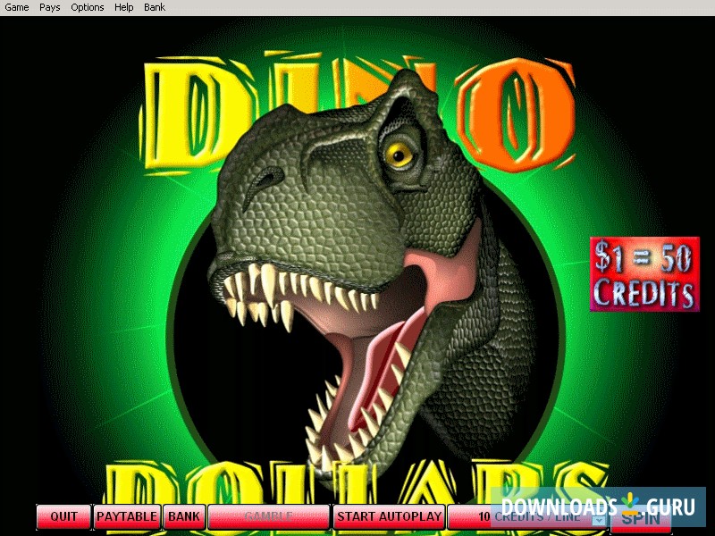
Task: Open the Pays menu
Action: pos(50,7)
